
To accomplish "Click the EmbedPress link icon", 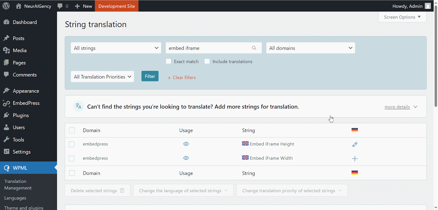I will point(6,103).
